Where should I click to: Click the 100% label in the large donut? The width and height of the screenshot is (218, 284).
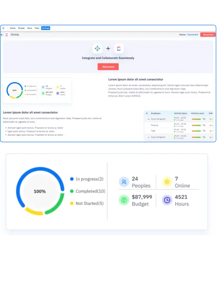coord(40,191)
